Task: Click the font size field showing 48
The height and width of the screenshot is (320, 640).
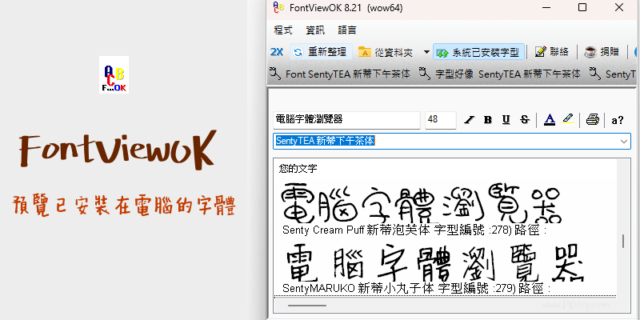Action: pyautogui.click(x=441, y=120)
